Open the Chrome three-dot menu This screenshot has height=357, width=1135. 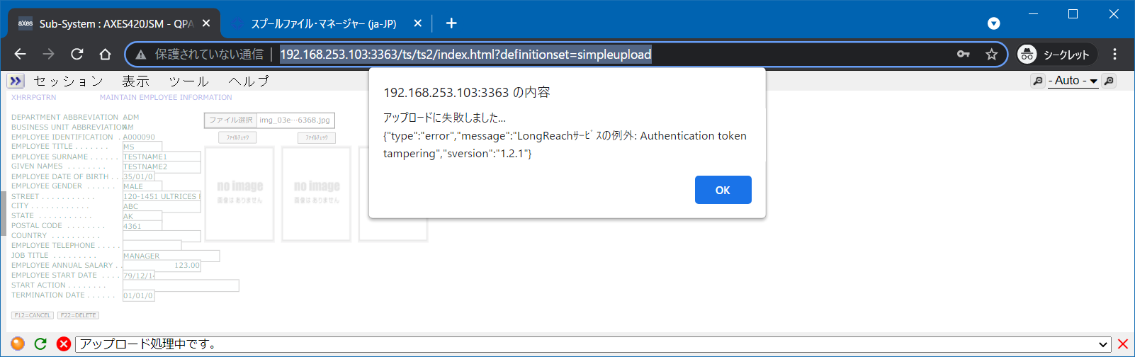click(1114, 54)
